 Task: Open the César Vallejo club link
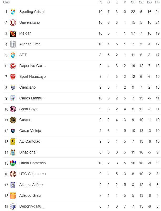(x=30, y=131)
